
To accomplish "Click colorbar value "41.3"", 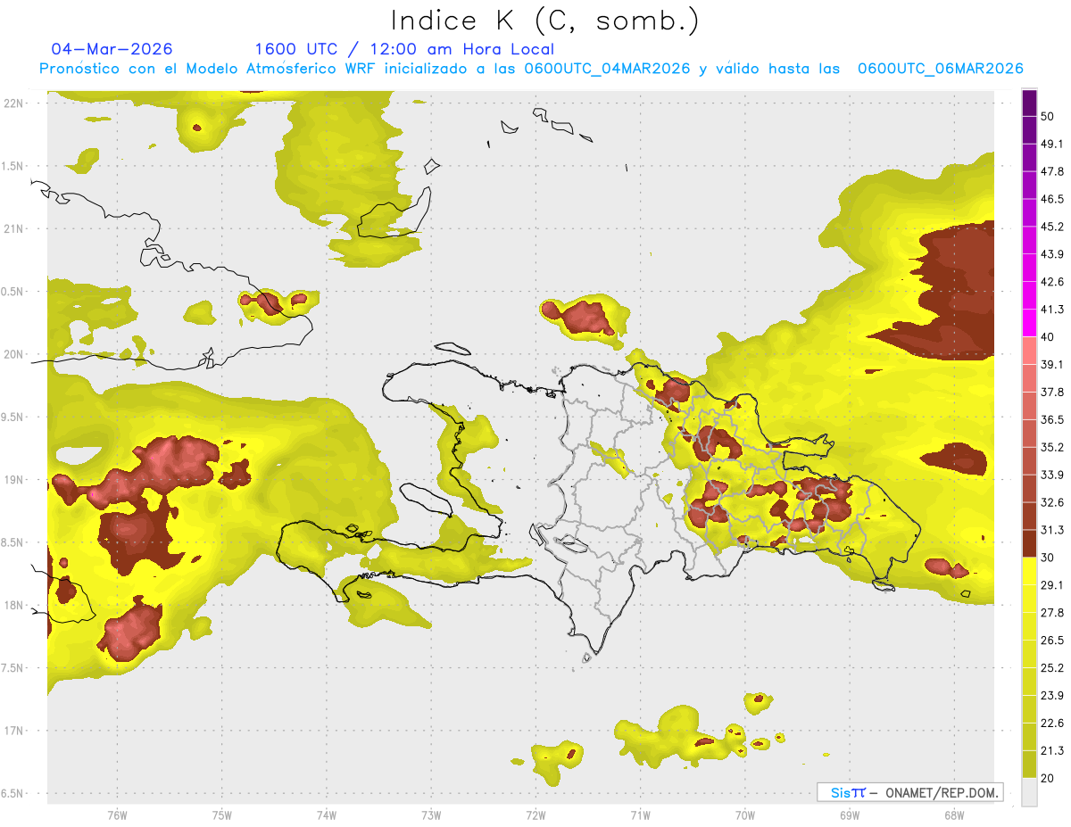I will [x=1052, y=310].
